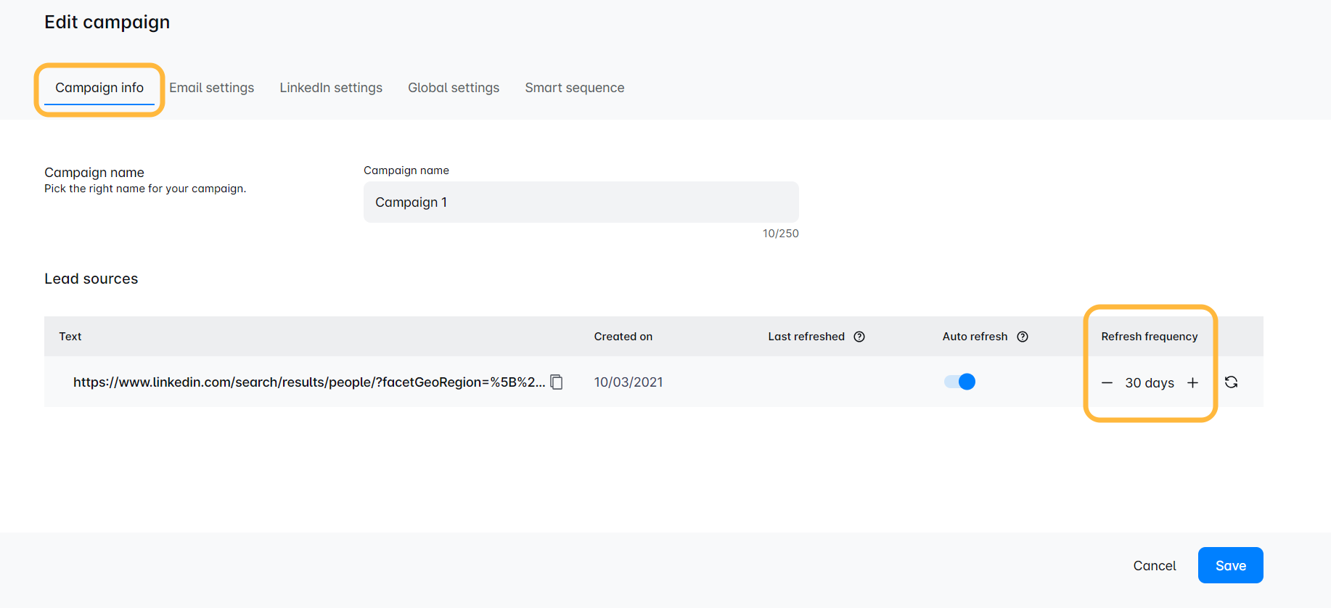Click the Last refreshed help icon
The height and width of the screenshot is (608, 1331).
(859, 337)
